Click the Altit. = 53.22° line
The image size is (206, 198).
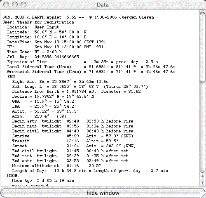tap(45, 111)
